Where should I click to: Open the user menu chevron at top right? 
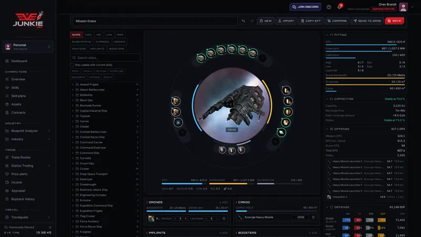[x=412, y=7]
